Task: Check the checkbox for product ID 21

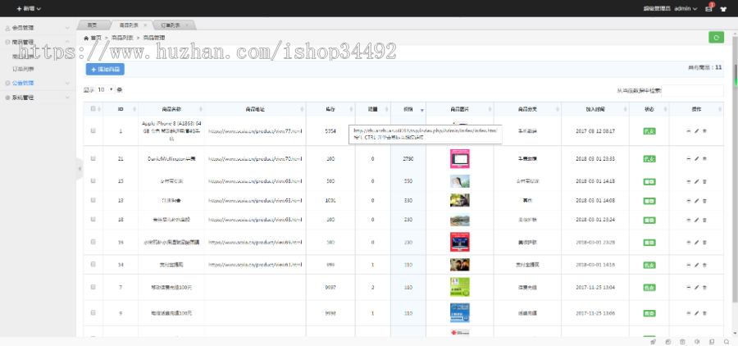Action: coord(93,158)
